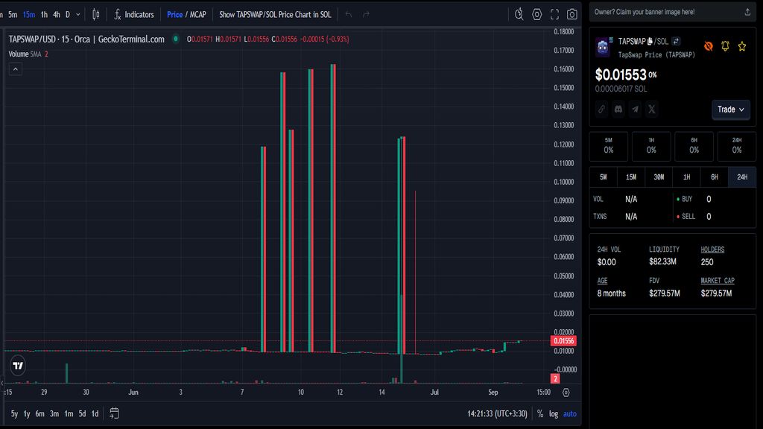Screen dimensions: 763x429
Task: Click the TapSwap token logo
Action: click(x=602, y=47)
